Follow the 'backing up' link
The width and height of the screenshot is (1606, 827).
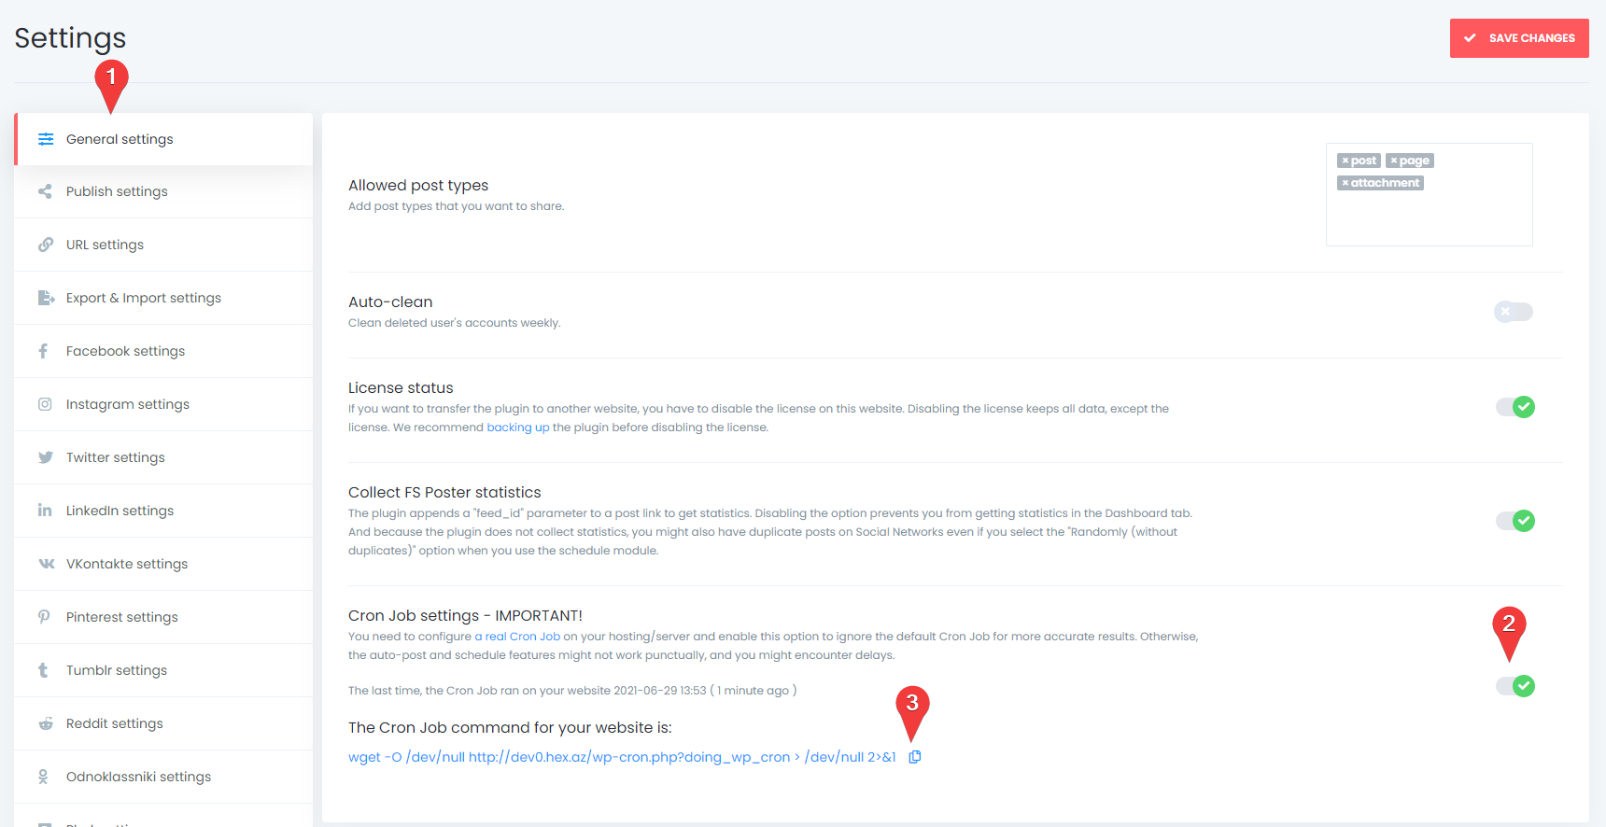click(x=518, y=428)
